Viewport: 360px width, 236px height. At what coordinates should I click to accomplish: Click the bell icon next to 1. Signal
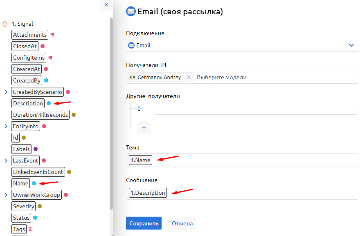(5, 24)
